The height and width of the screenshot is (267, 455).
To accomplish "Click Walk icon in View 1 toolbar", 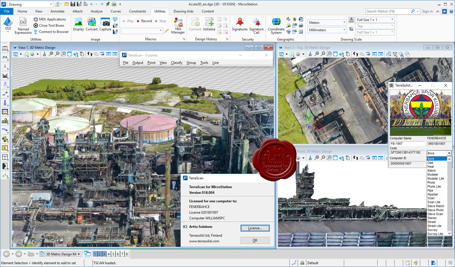I will tap(90, 54).
